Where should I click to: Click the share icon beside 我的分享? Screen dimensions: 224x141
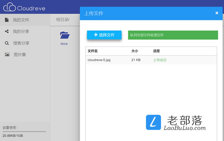pyautogui.click(x=7, y=31)
